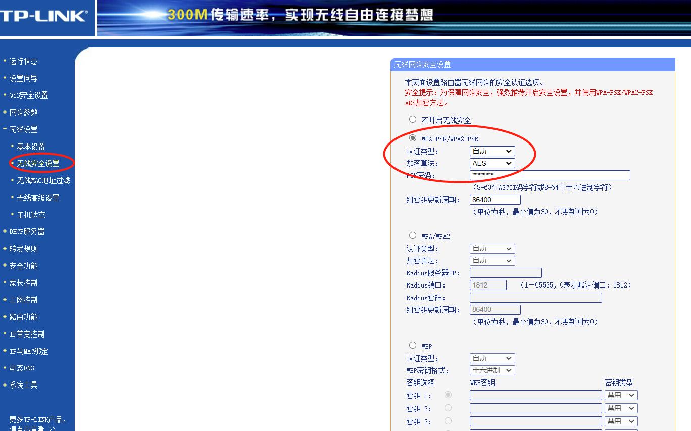Select the WEP security option

point(412,345)
